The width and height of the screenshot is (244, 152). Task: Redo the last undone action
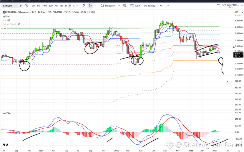point(167,6)
